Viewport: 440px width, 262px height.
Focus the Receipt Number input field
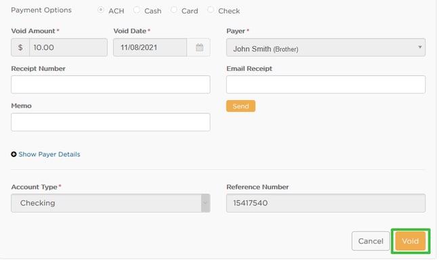point(110,85)
